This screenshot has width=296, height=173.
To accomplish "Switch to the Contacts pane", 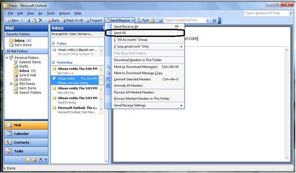I will (26, 143).
